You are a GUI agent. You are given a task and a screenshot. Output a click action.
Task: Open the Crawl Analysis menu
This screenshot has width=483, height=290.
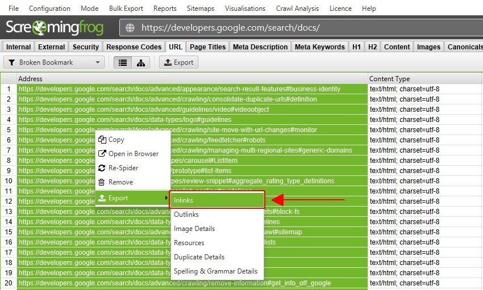pyautogui.click(x=298, y=9)
